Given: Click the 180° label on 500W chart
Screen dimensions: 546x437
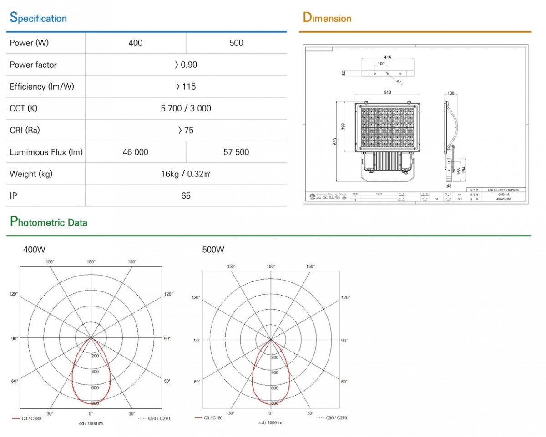Looking at the screenshot, I should tap(271, 266).
